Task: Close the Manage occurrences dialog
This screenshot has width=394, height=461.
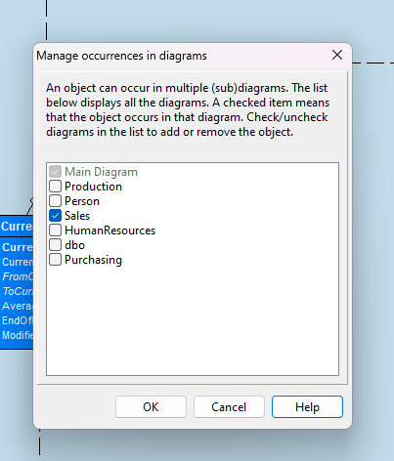Action: click(337, 55)
